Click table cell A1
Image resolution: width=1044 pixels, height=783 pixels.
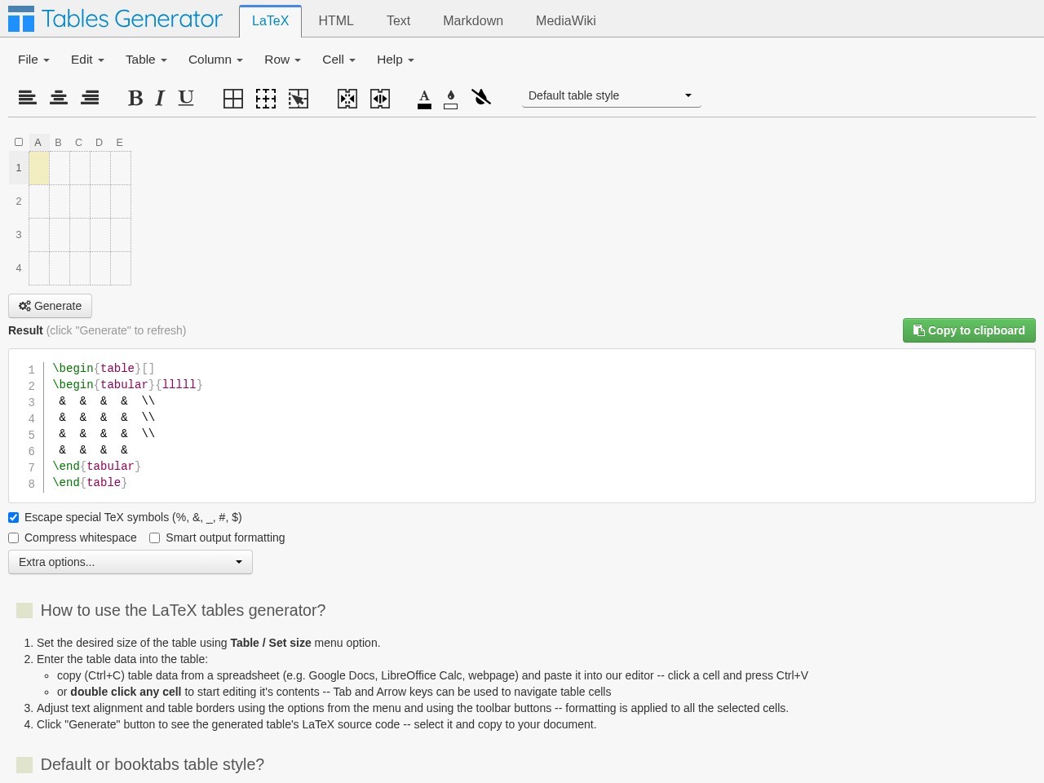39,168
